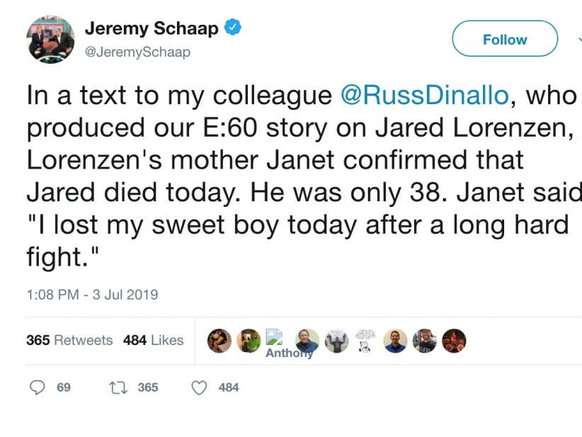Click the blue verified badge next to Jeremy Schaap
Screen dimensions: 582x437
(231, 28)
